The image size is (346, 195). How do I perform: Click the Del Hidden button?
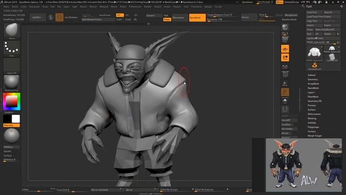click(289, 129)
